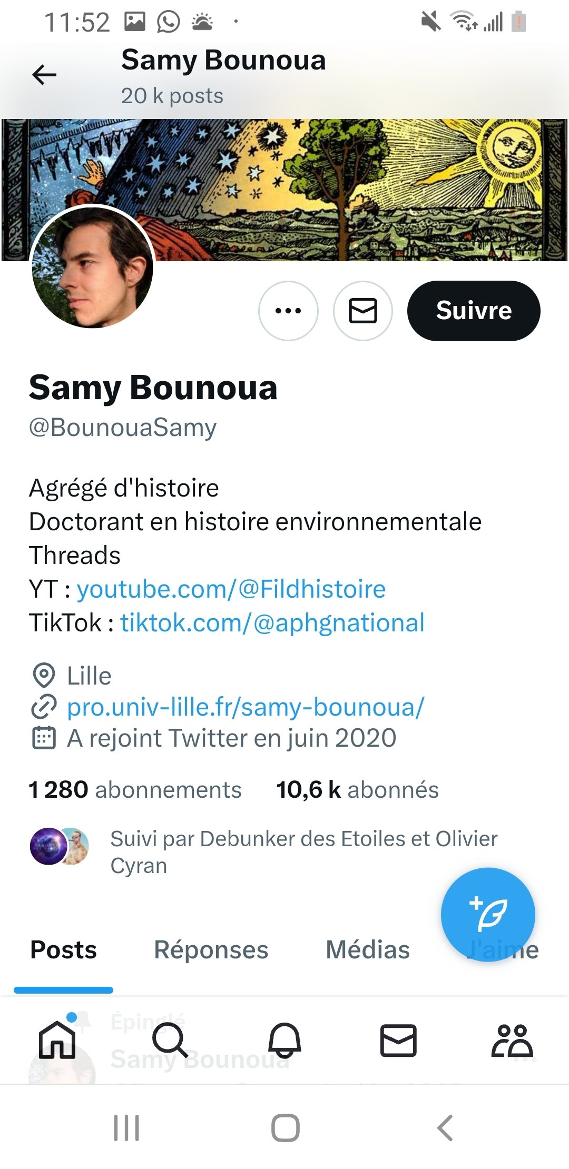Go to the Home feed icon

(57, 1040)
